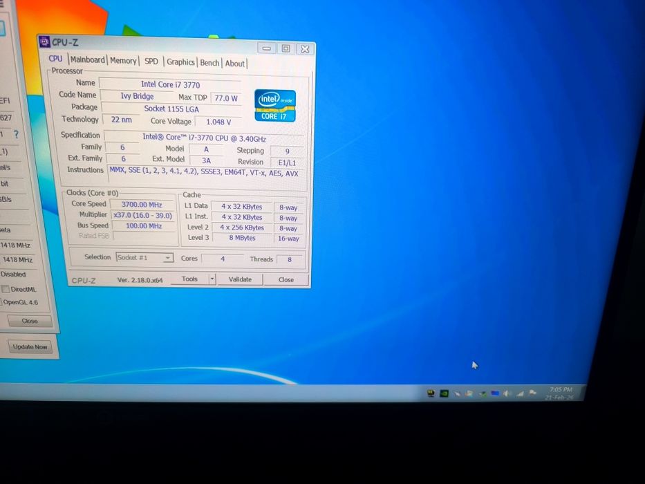The image size is (645, 484).
Task: Click the L1 Data value '4 x 32 KBytes'
Action: click(x=242, y=207)
